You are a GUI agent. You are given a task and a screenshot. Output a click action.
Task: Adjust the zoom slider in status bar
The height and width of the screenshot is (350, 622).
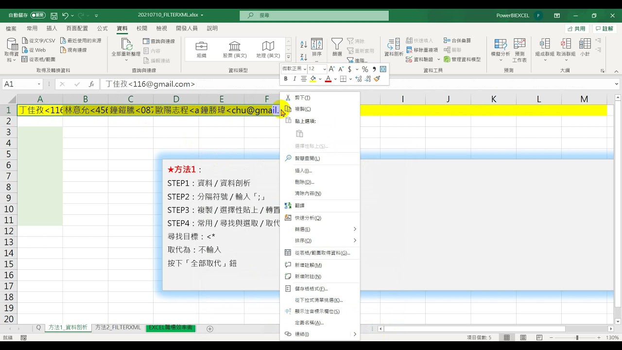577,337
